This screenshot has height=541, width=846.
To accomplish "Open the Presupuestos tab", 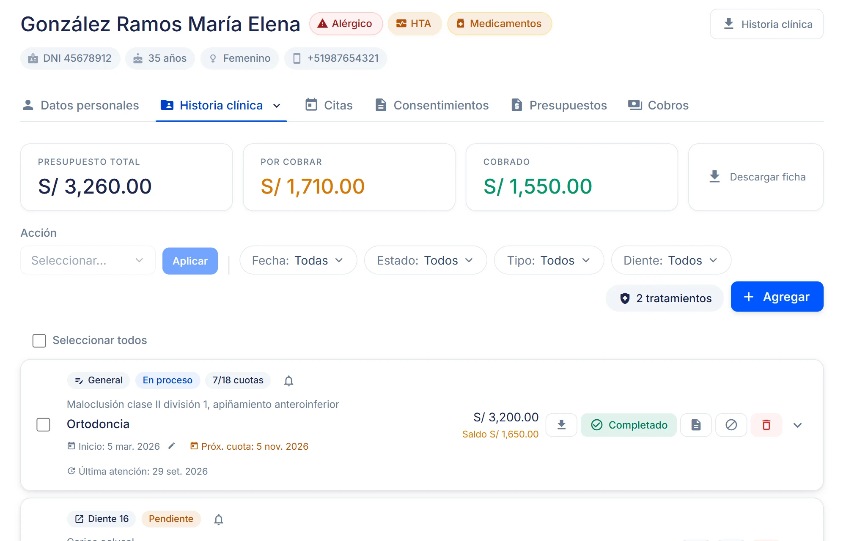I will point(559,105).
